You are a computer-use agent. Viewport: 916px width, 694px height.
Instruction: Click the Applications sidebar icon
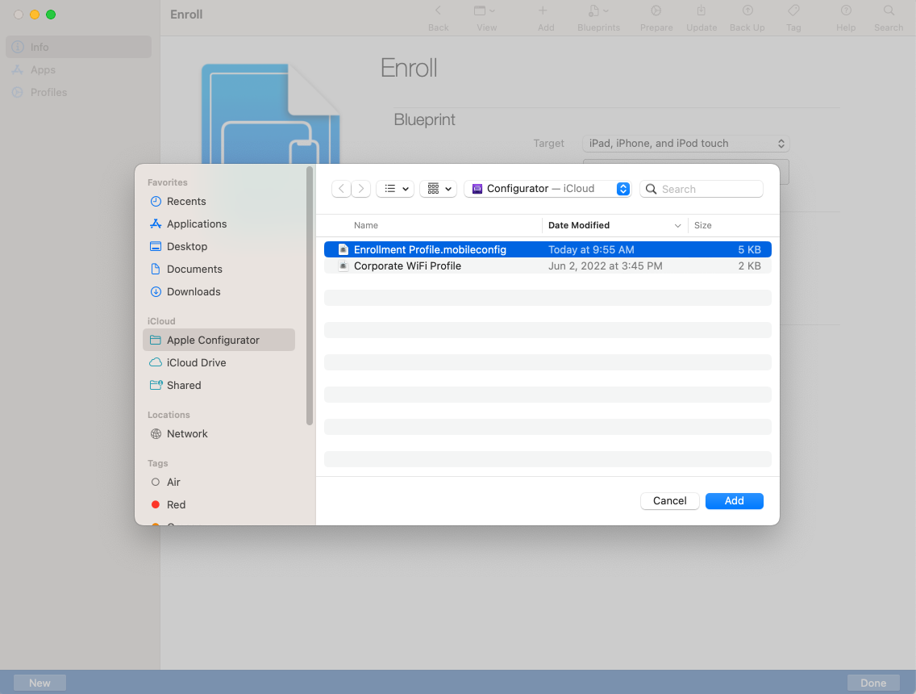pyautogui.click(x=156, y=224)
